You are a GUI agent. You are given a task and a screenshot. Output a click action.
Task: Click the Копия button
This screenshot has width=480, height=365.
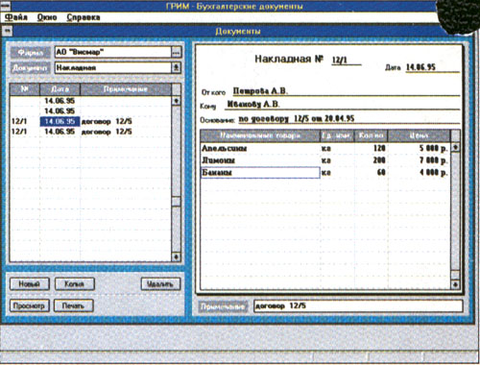[74, 284]
